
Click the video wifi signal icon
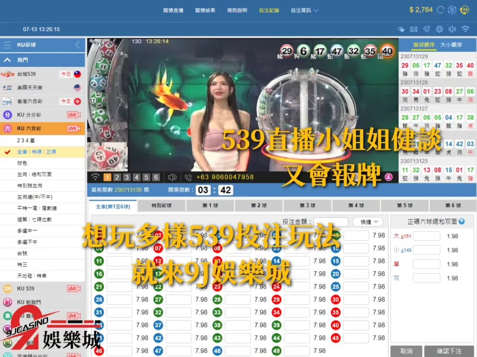coord(95,177)
